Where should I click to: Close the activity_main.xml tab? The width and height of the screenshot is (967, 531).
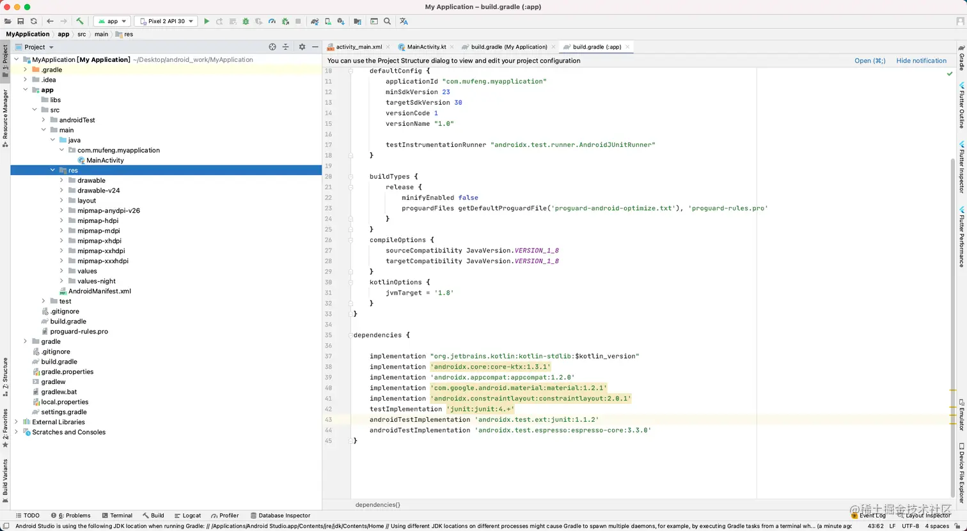coord(389,47)
